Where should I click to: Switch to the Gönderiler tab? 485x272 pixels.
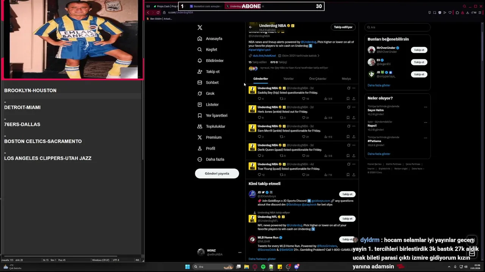pos(261,79)
